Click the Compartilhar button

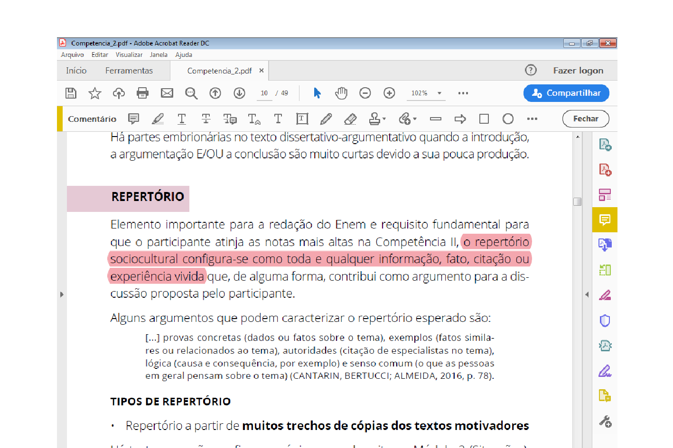point(566,93)
